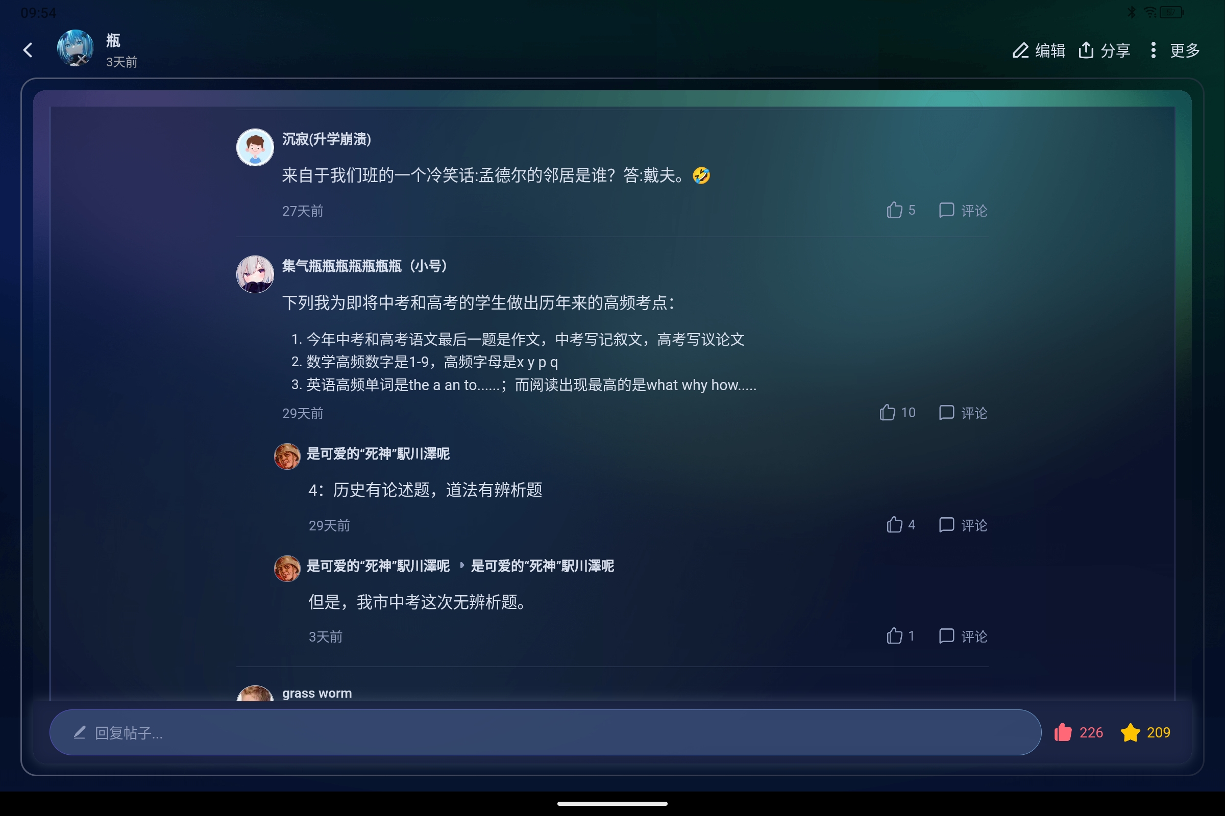
Task: Favorite the post with star 209
Action: click(x=1145, y=732)
